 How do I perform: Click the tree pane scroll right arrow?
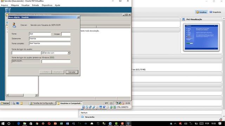[x=36, y=95]
